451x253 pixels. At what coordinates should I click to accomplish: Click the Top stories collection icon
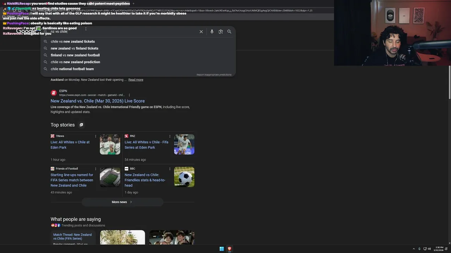(81, 125)
